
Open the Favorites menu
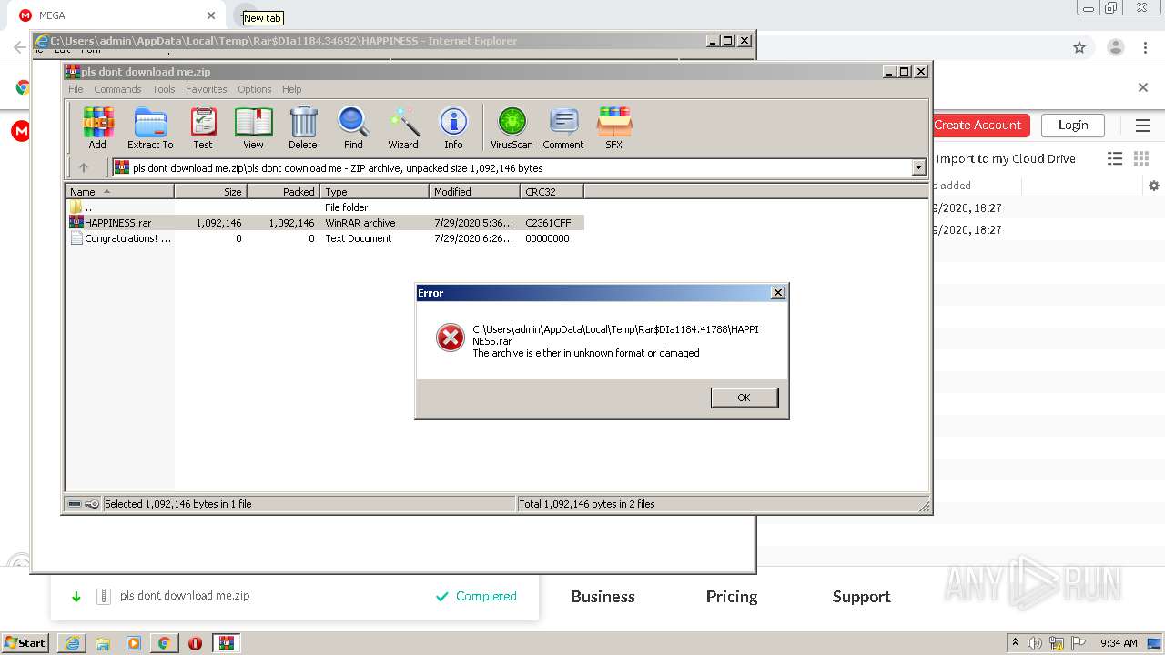click(x=207, y=89)
